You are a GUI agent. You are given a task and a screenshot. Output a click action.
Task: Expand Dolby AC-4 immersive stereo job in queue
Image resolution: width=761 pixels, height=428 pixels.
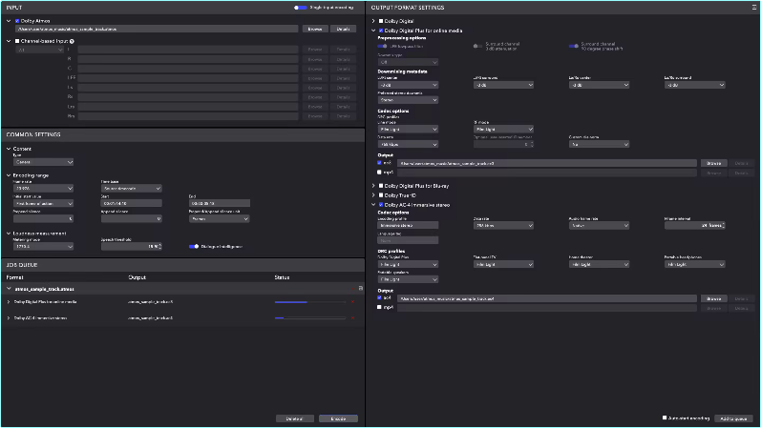click(x=9, y=318)
